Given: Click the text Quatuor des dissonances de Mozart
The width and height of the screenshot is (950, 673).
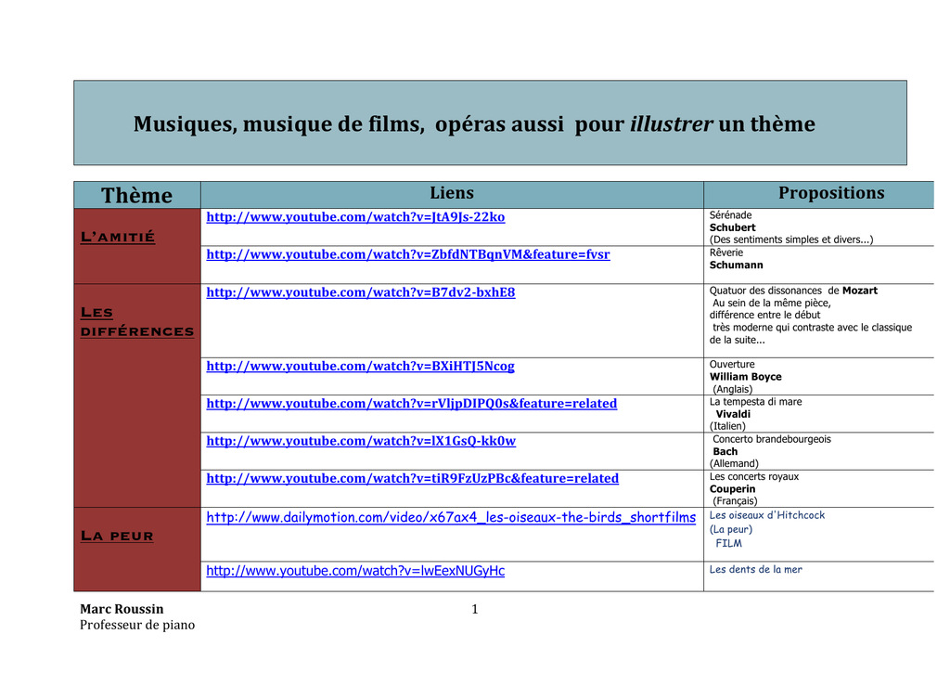Looking at the screenshot, I should pos(793,291).
